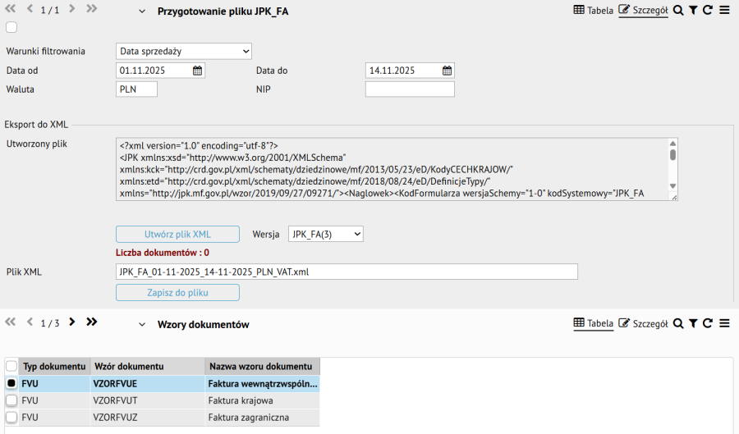
Task: Open the Warunki filtrowania dropdown
Action: click(x=183, y=51)
